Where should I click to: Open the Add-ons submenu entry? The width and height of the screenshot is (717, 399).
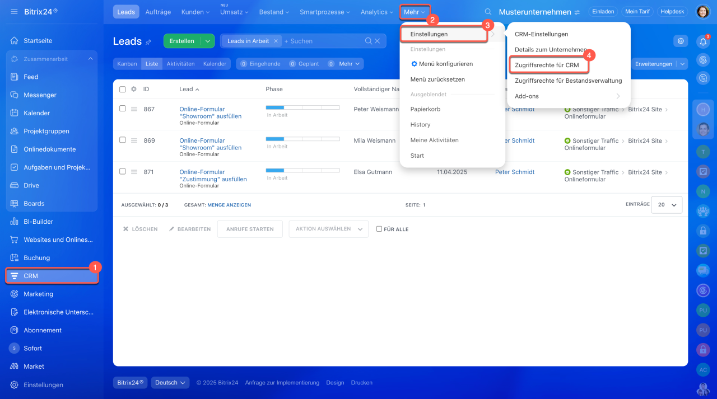(x=569, y=96)
